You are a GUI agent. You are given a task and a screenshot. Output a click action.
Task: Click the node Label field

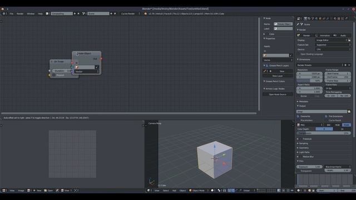tap(283, 29)
